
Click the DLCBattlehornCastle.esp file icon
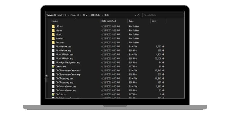[53, 75]
